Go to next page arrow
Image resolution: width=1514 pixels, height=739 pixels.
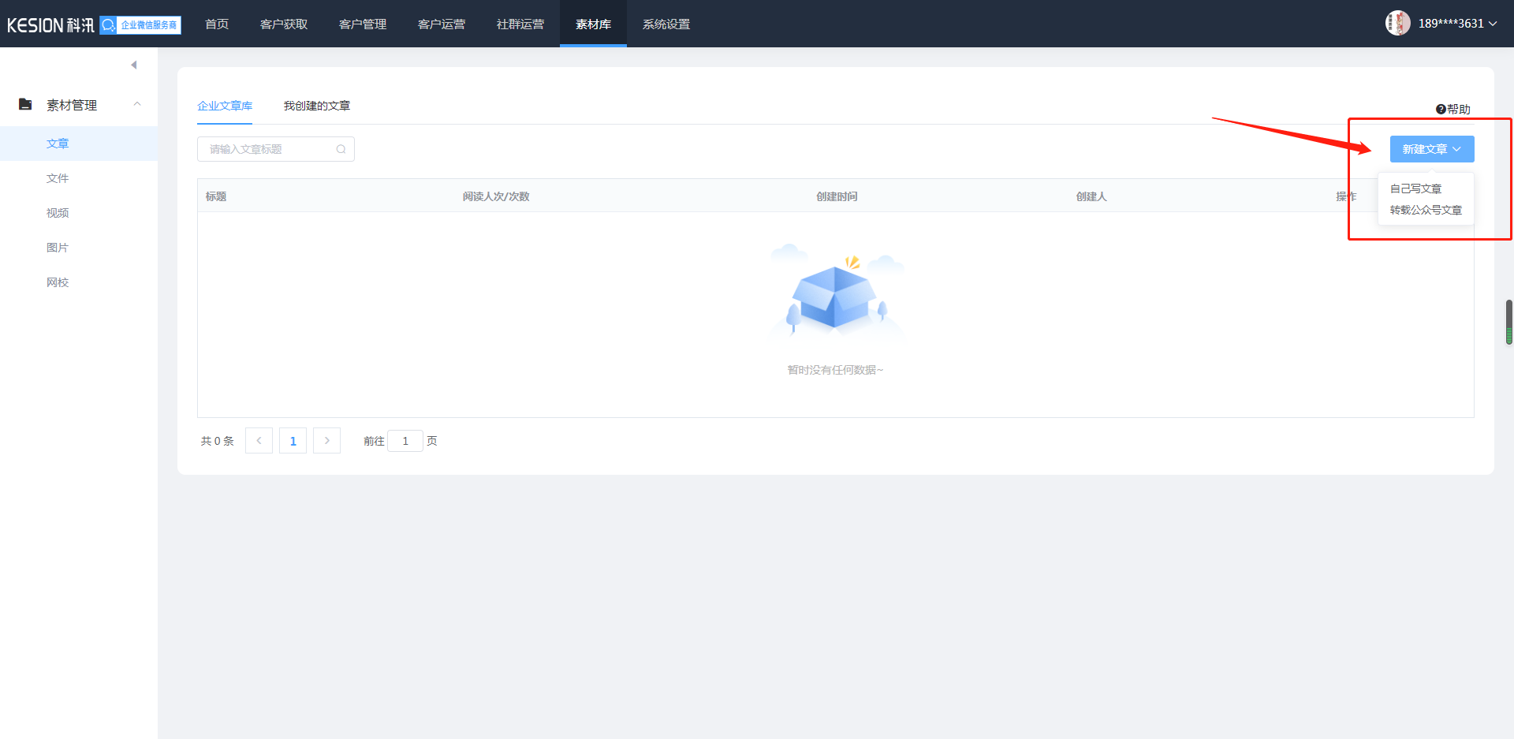326,441
